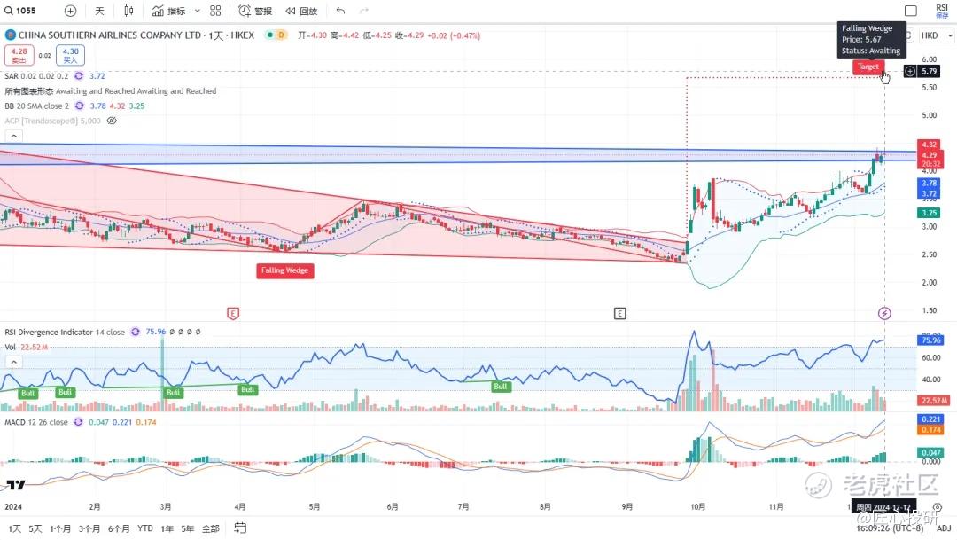Screen dimensions: 957x540
Task: Open the go-to-date calendar icon
Action: [240, 528]
